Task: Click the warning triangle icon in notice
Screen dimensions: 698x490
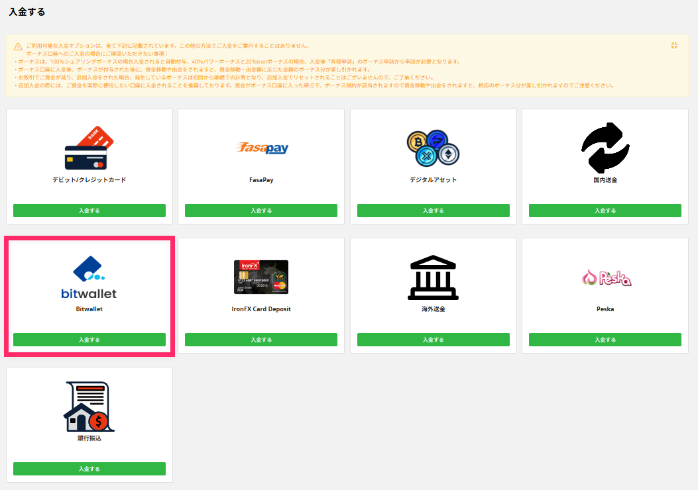Action: click(18, 47)
